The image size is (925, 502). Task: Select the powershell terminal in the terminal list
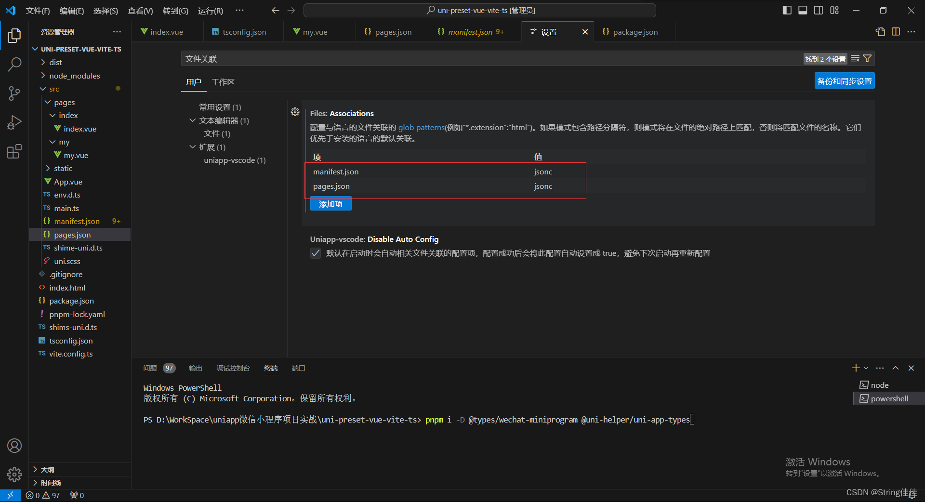[888, 398]
